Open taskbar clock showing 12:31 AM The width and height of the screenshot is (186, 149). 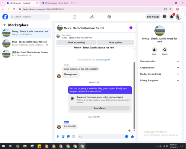coord(174,146)
